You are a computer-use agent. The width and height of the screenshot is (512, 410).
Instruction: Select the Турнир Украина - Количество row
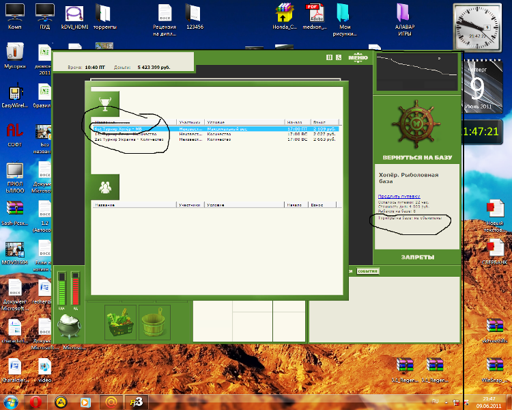pos(216,139)
